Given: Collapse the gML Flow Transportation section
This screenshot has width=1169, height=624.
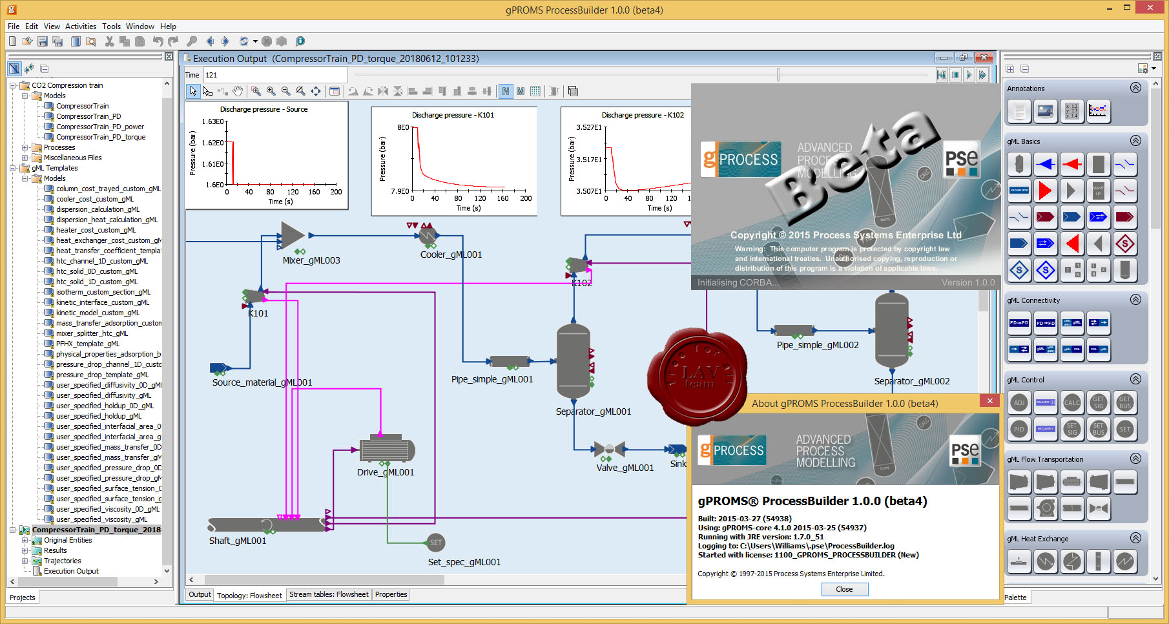Looking at the screenshot, I should pos(1135,459).
